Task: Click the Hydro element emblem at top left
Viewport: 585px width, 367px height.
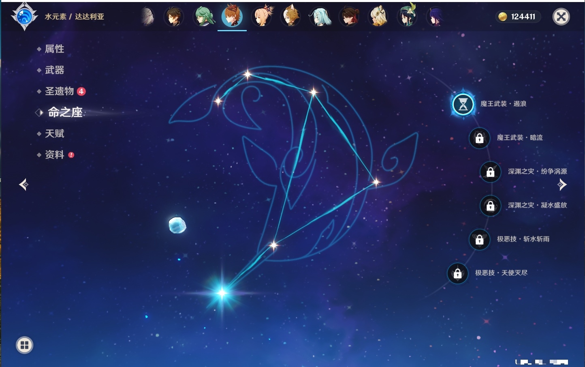Action: coord(24,17)
